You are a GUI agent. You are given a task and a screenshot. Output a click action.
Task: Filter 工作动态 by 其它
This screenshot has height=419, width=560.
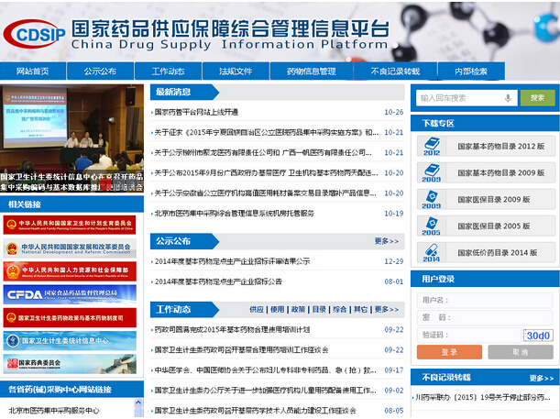pyautogui.click(x=360, y=309)
